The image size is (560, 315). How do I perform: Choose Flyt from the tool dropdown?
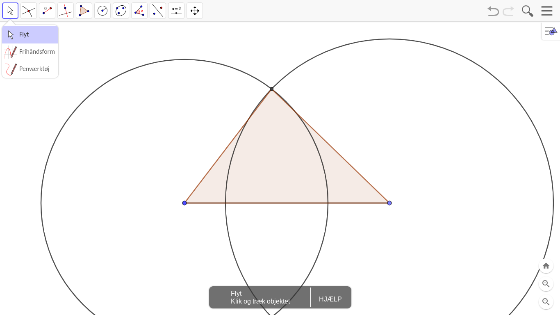click(x=30, y=35)
